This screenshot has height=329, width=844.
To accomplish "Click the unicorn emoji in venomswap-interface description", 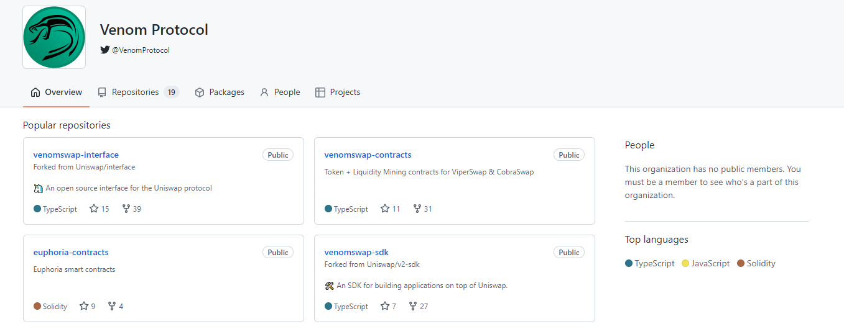I will [x=38, y=188].
